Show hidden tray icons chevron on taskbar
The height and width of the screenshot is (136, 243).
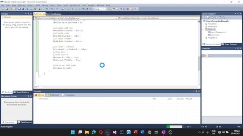click(199, 132)
